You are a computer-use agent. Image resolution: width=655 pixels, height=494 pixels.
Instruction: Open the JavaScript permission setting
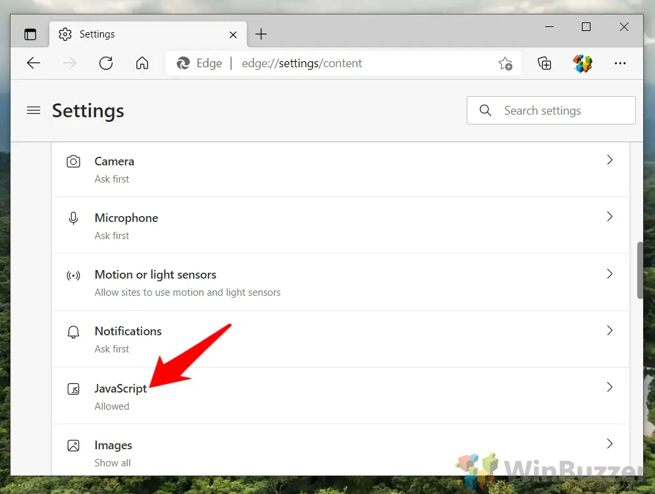pyautogui.click(x=121, y=389)
